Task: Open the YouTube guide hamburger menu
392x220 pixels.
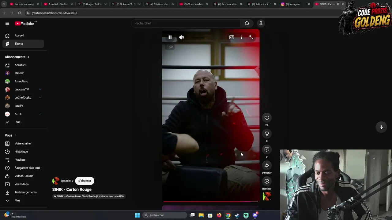Action: [7, 24]
